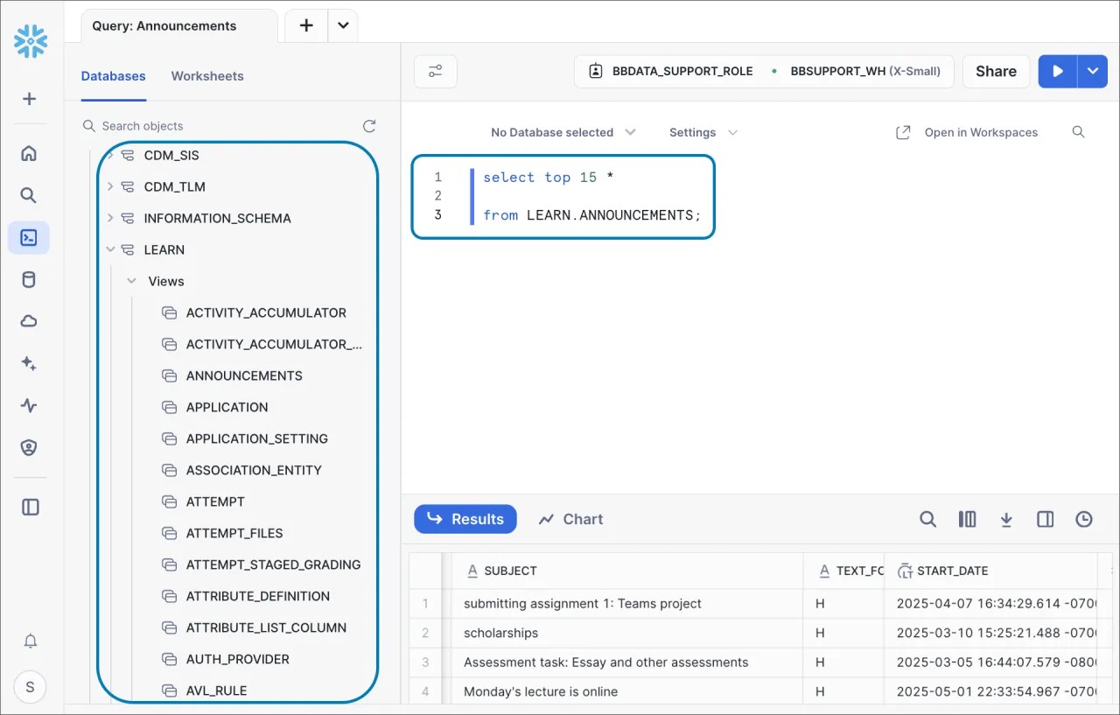Switch to the Worksheets tab
The width and height of the screenshot is (1120, 715).
(207, 76)
